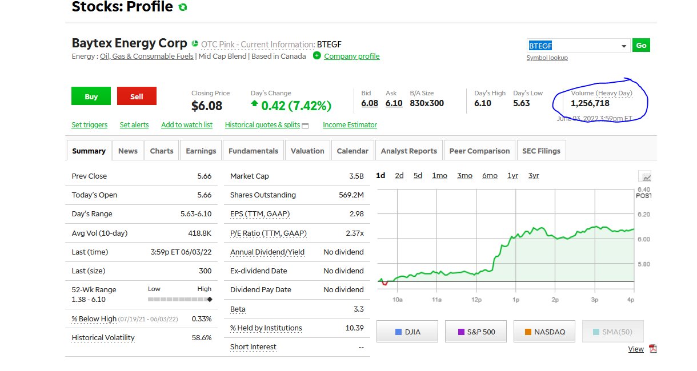The width and height of the screenshot is (697, 371).
Task: Click the Short Interest label
Action: click(253, 346)
